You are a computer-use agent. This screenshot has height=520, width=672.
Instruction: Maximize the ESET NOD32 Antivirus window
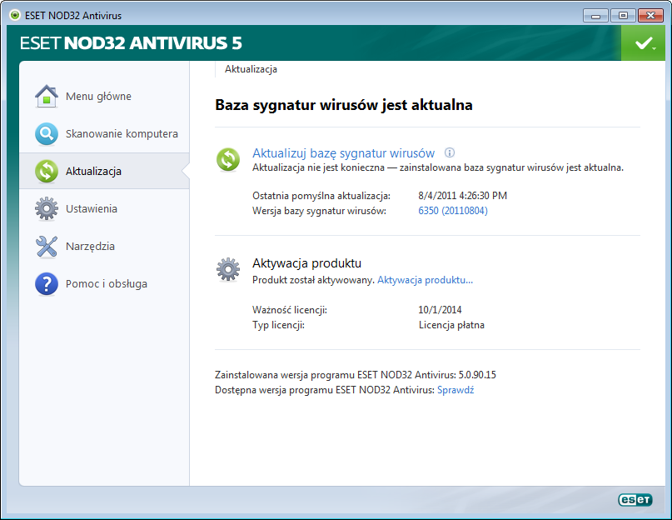click(x=623, y=16)
